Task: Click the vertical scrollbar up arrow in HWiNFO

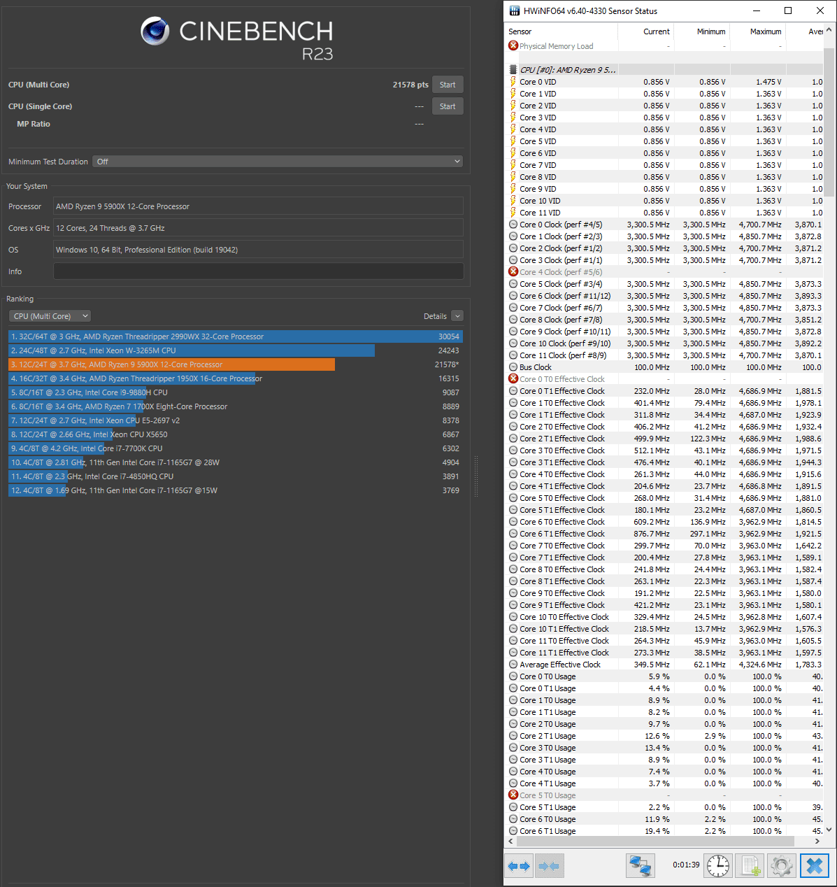Action: click(830, 31)
